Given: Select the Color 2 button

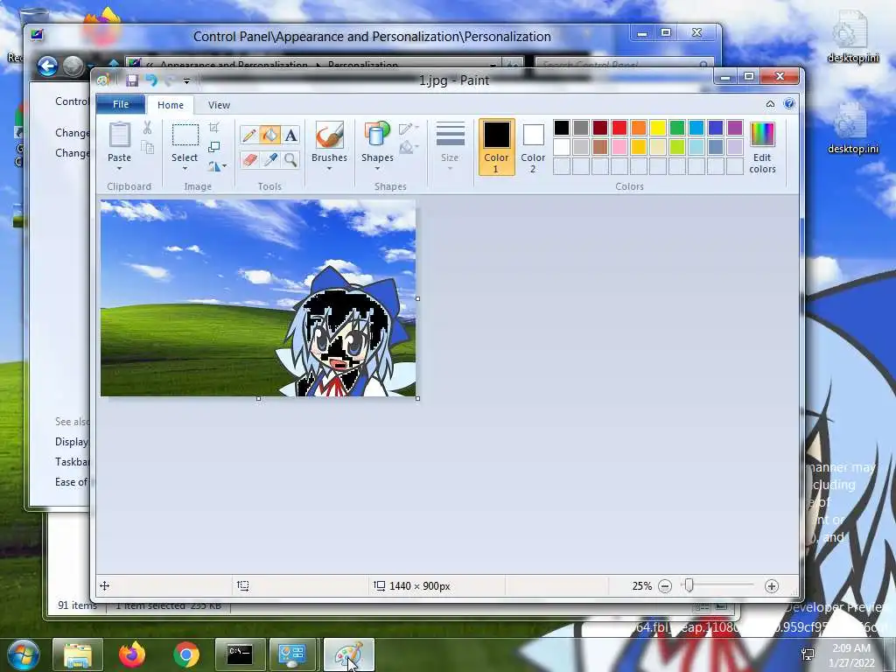Looking at the screenshot, I should pyautogui.click(x=533, y=147).
